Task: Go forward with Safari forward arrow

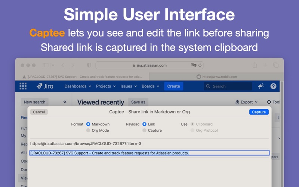Action: pos(73,65)
